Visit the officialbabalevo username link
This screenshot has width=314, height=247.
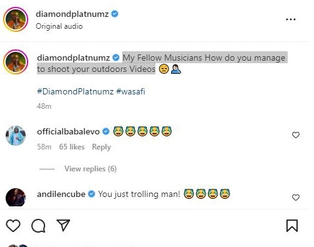pyautogui.click(x=68, y=131)
